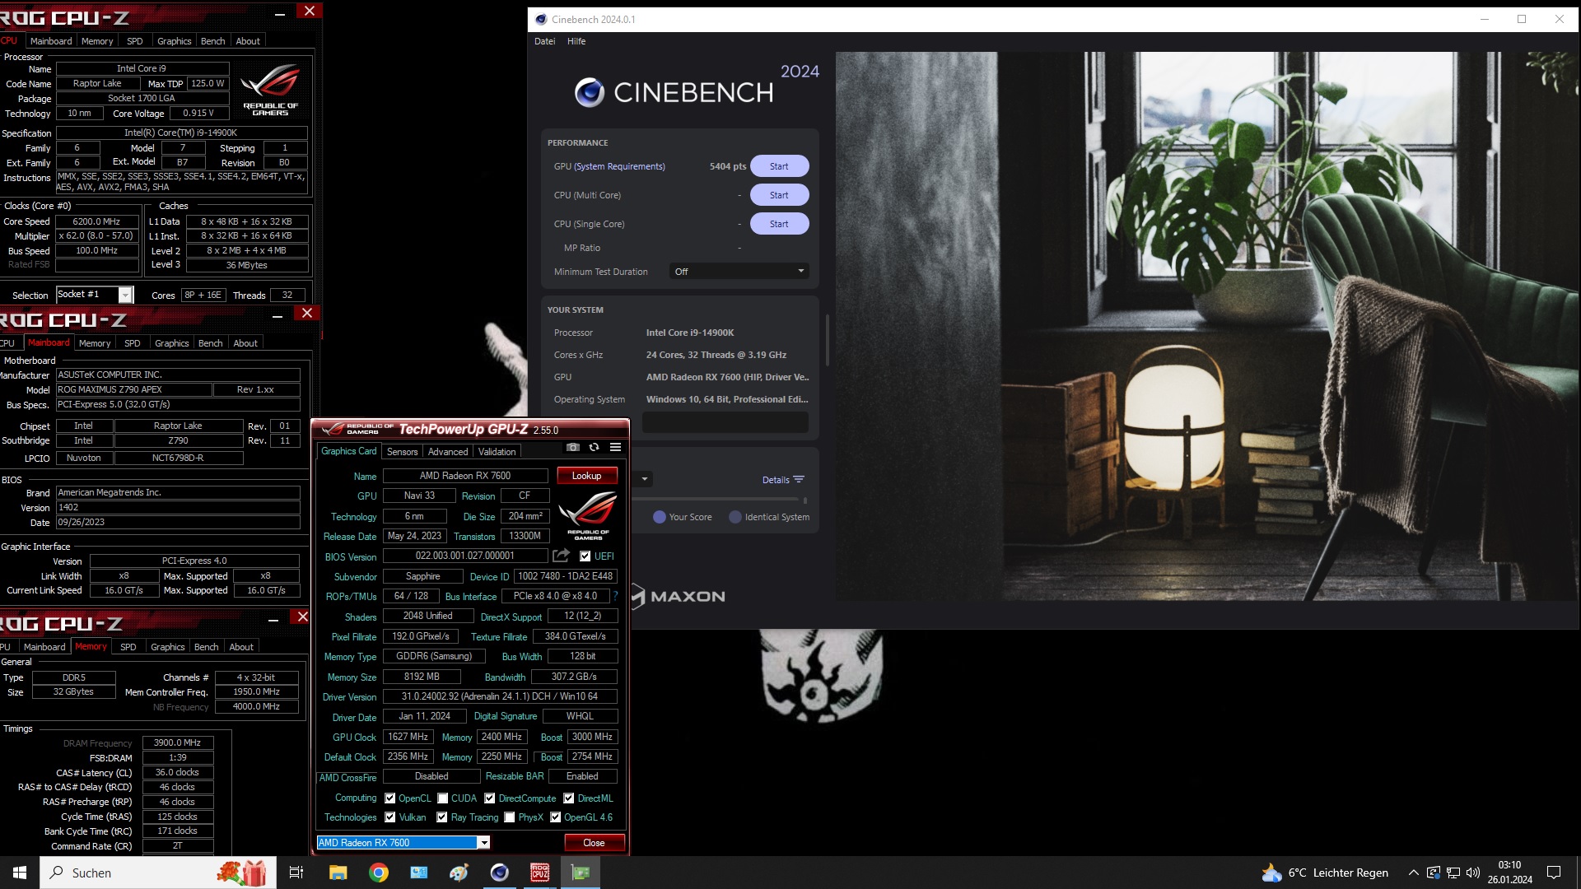Toggle the Ray Tracing checkbox

point(442,817)
